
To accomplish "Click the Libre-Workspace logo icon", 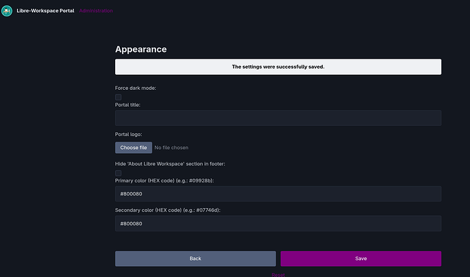I will (x=7, y=11).
